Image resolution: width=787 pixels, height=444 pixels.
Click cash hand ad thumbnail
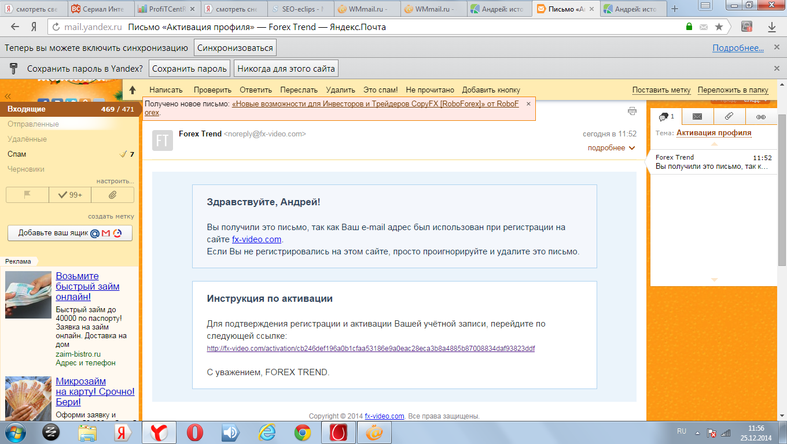pyautogui.click(x=28, y=295)
